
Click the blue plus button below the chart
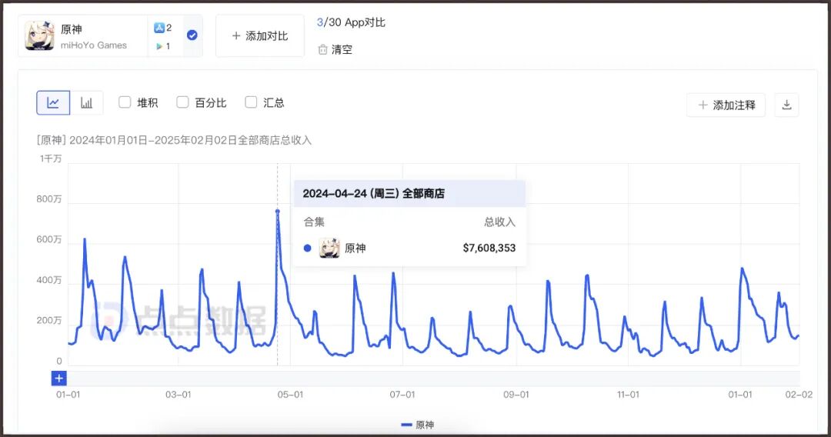pyautogui.click(x=58, y=379)
